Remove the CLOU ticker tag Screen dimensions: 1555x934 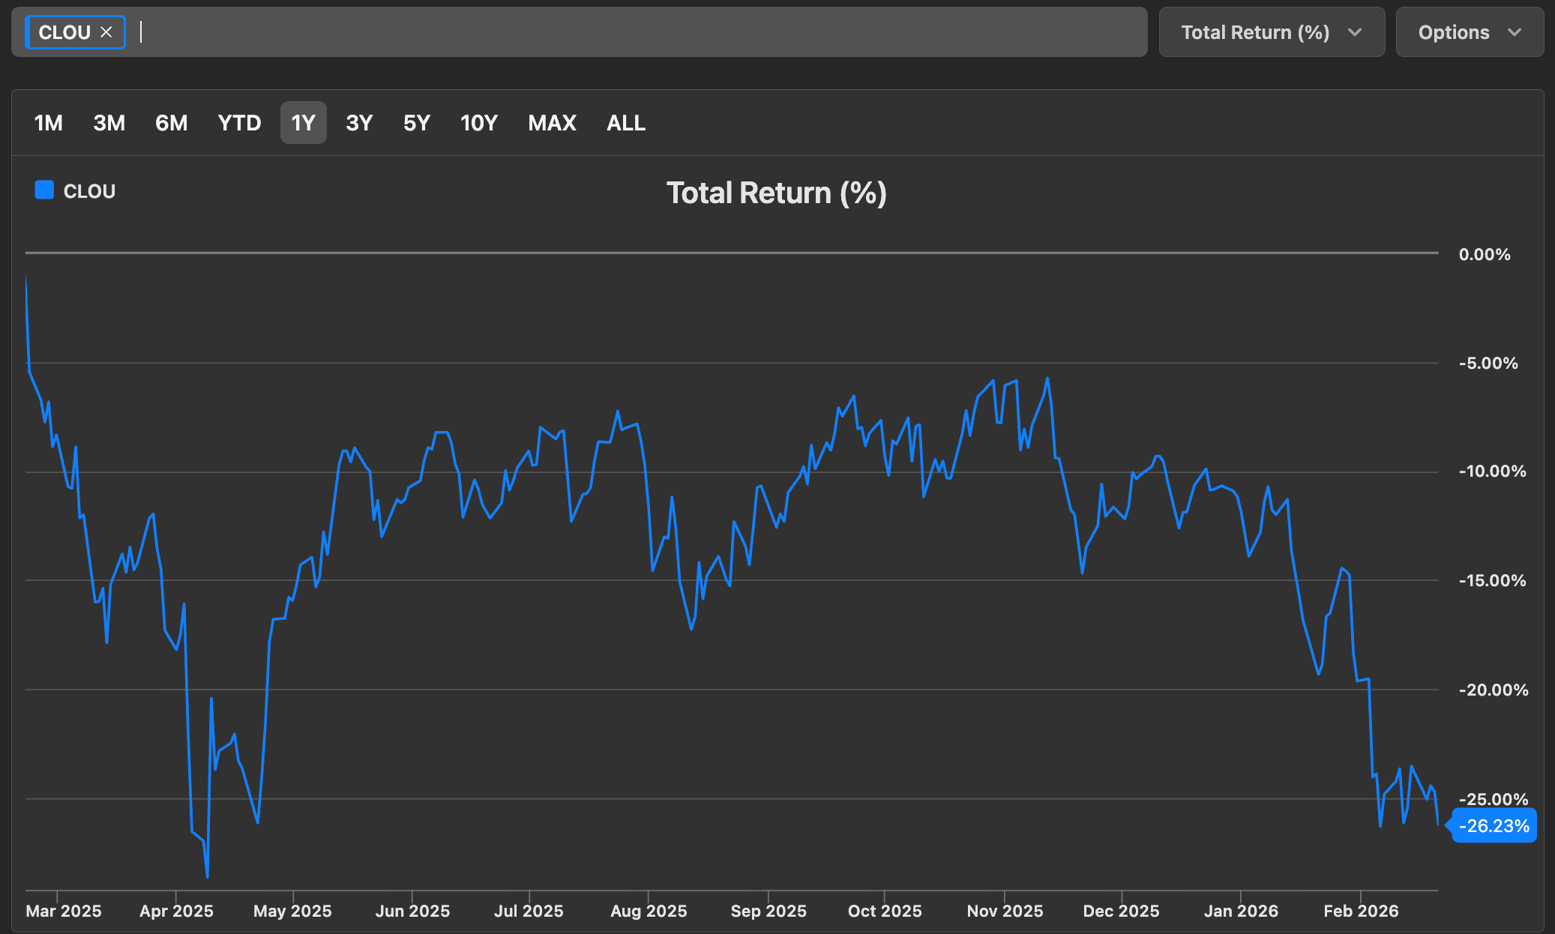tap(106, 32)
